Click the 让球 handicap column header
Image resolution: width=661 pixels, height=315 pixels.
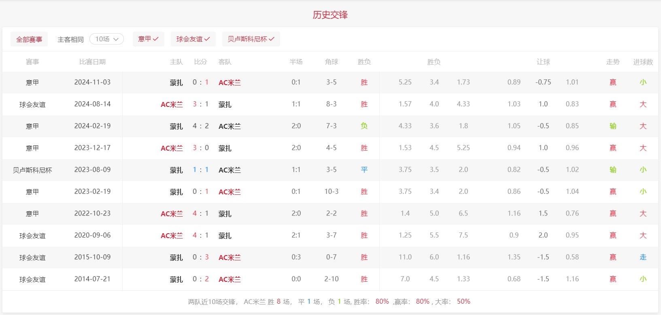tap(543, 62)
